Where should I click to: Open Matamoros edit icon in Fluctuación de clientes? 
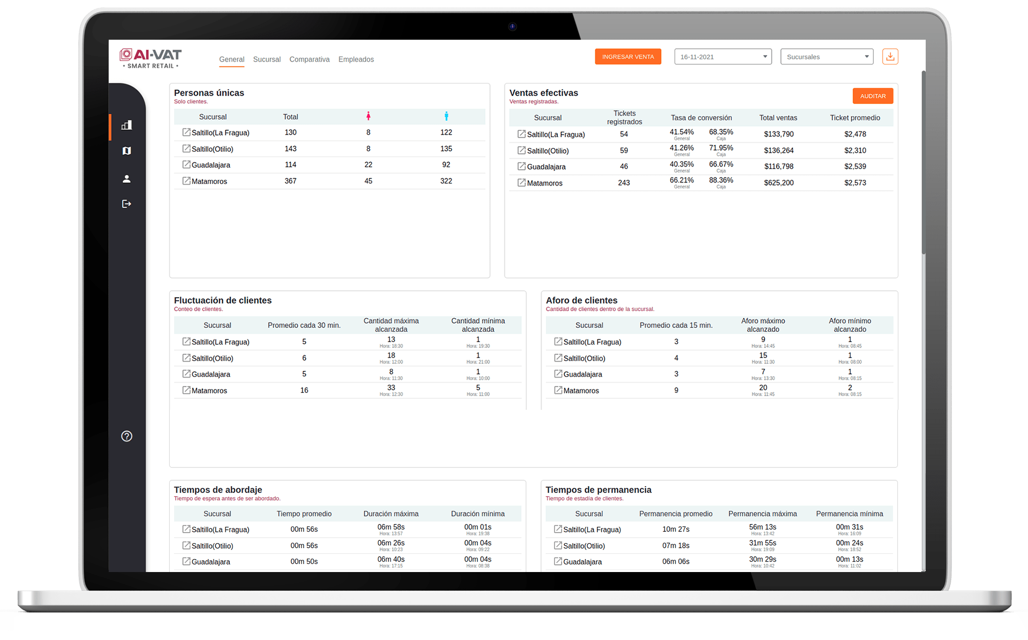[186, 390]
